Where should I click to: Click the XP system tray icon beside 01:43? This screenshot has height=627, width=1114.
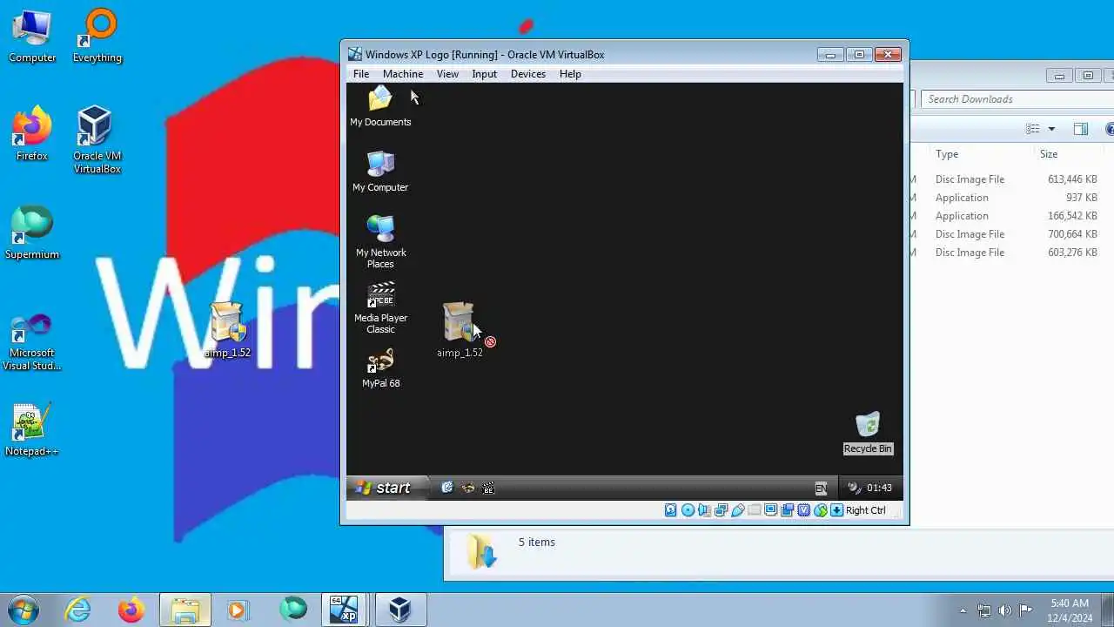point(854,488)
